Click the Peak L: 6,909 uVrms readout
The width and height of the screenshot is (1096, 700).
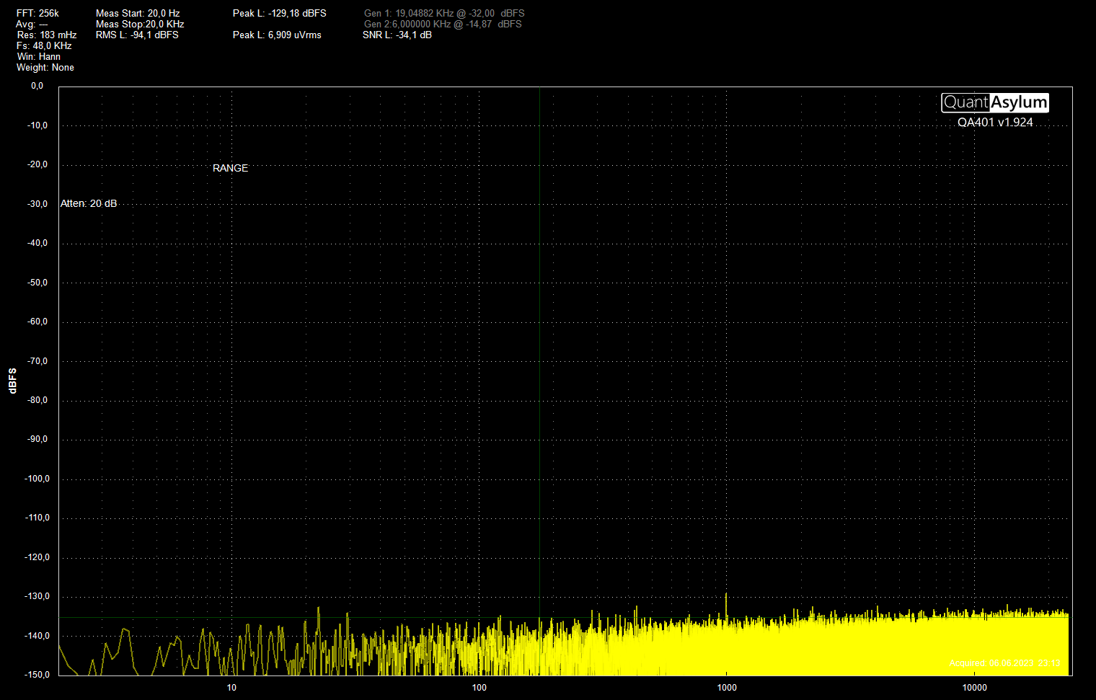(277, 35)
